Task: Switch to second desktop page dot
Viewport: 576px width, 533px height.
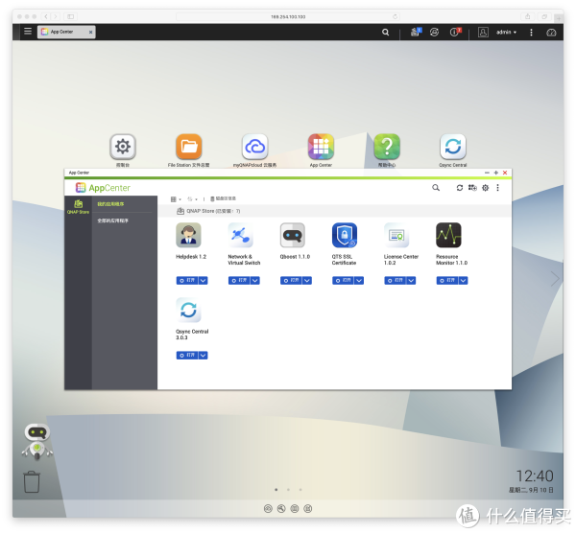Action: [288, 490]
